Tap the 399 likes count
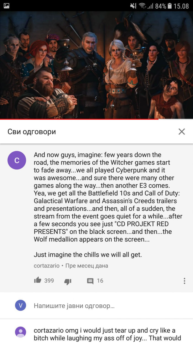The height and width of the screenshot is (343, 193). (x=49, y=281)
